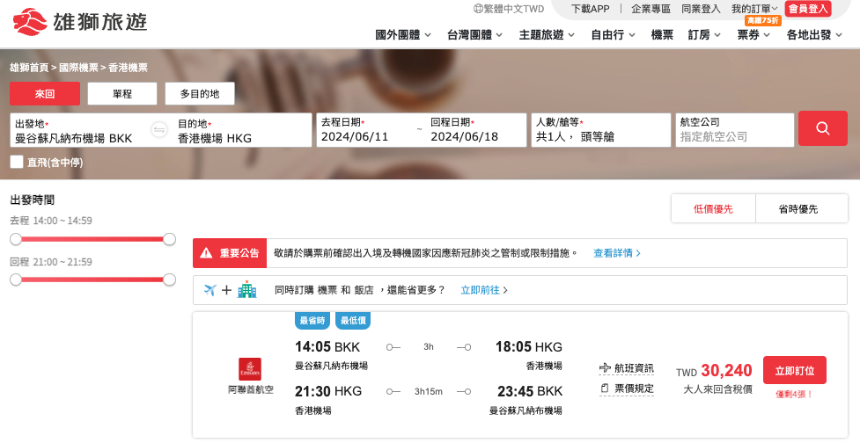Click 回程 slider left handle
The height and width of the screenshot is (443, 860).
point(16,280)
